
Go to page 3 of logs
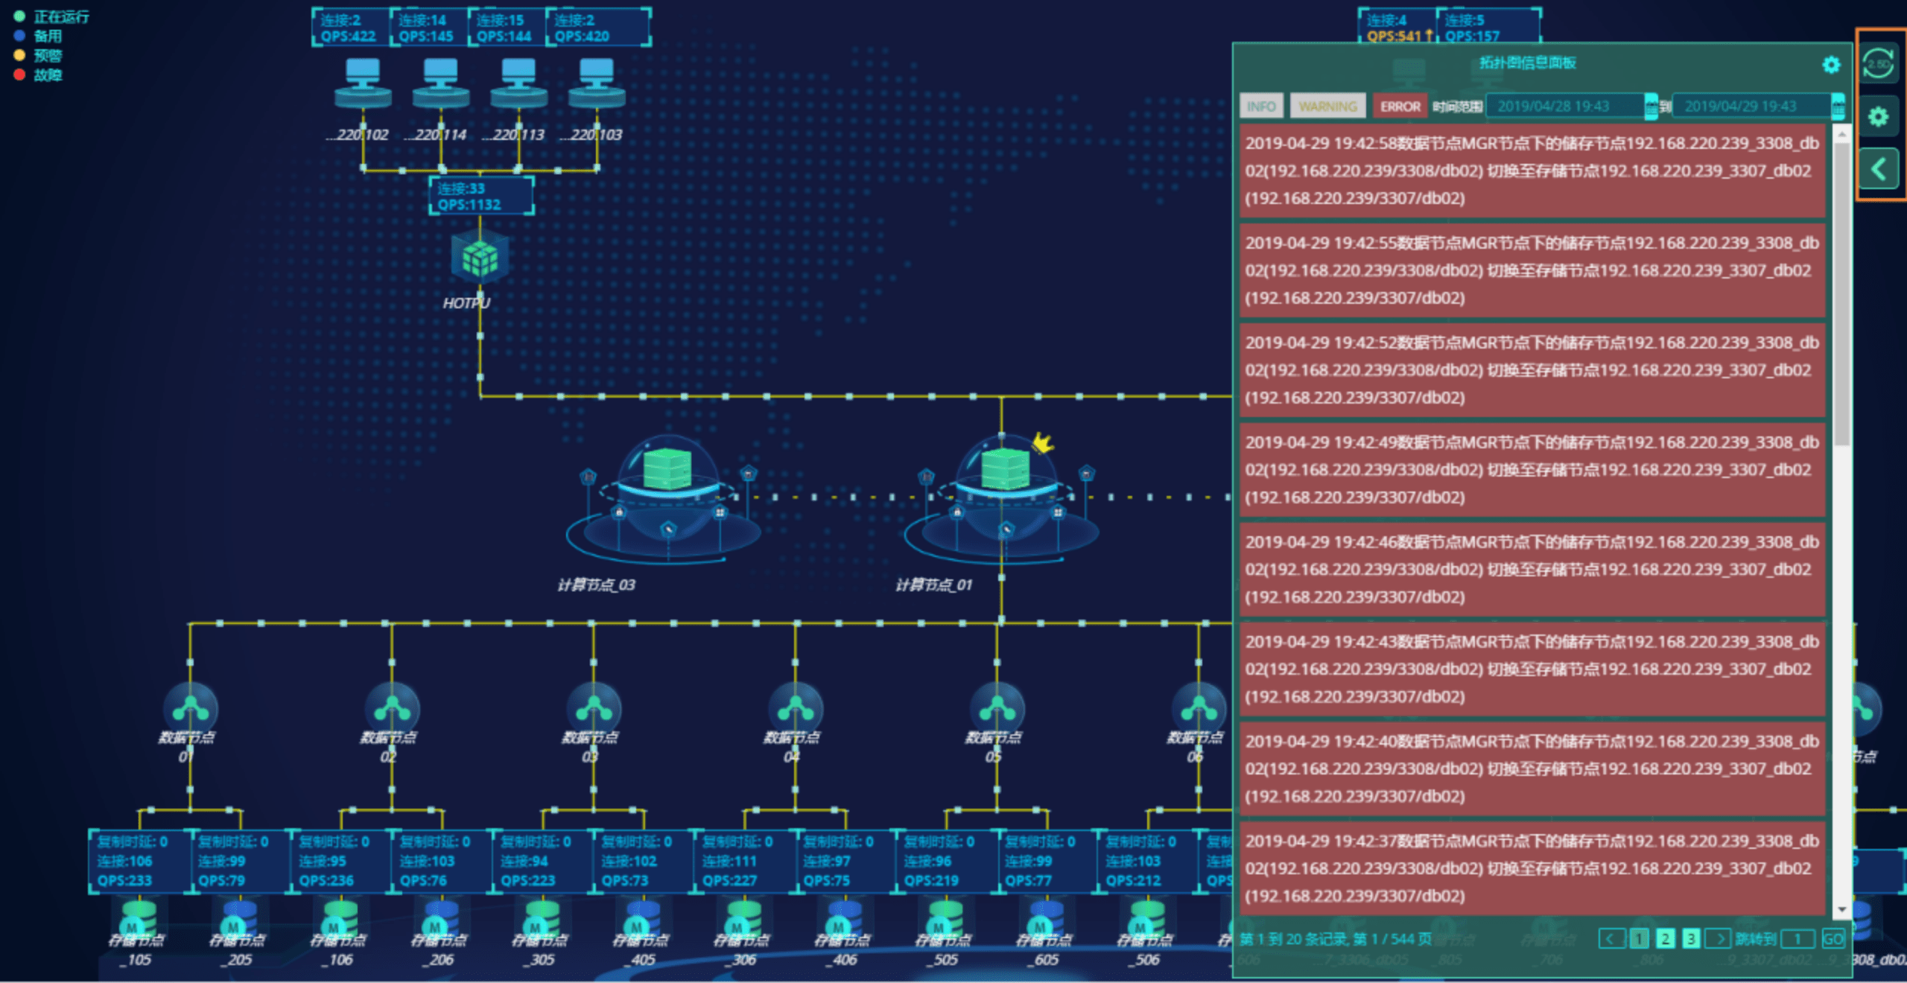1691,939
